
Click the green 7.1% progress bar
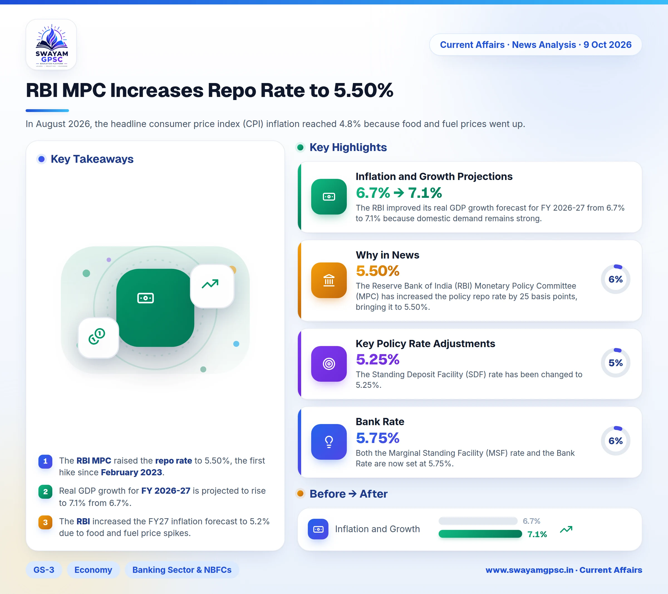pyautogui.click(x=480, y=534)
